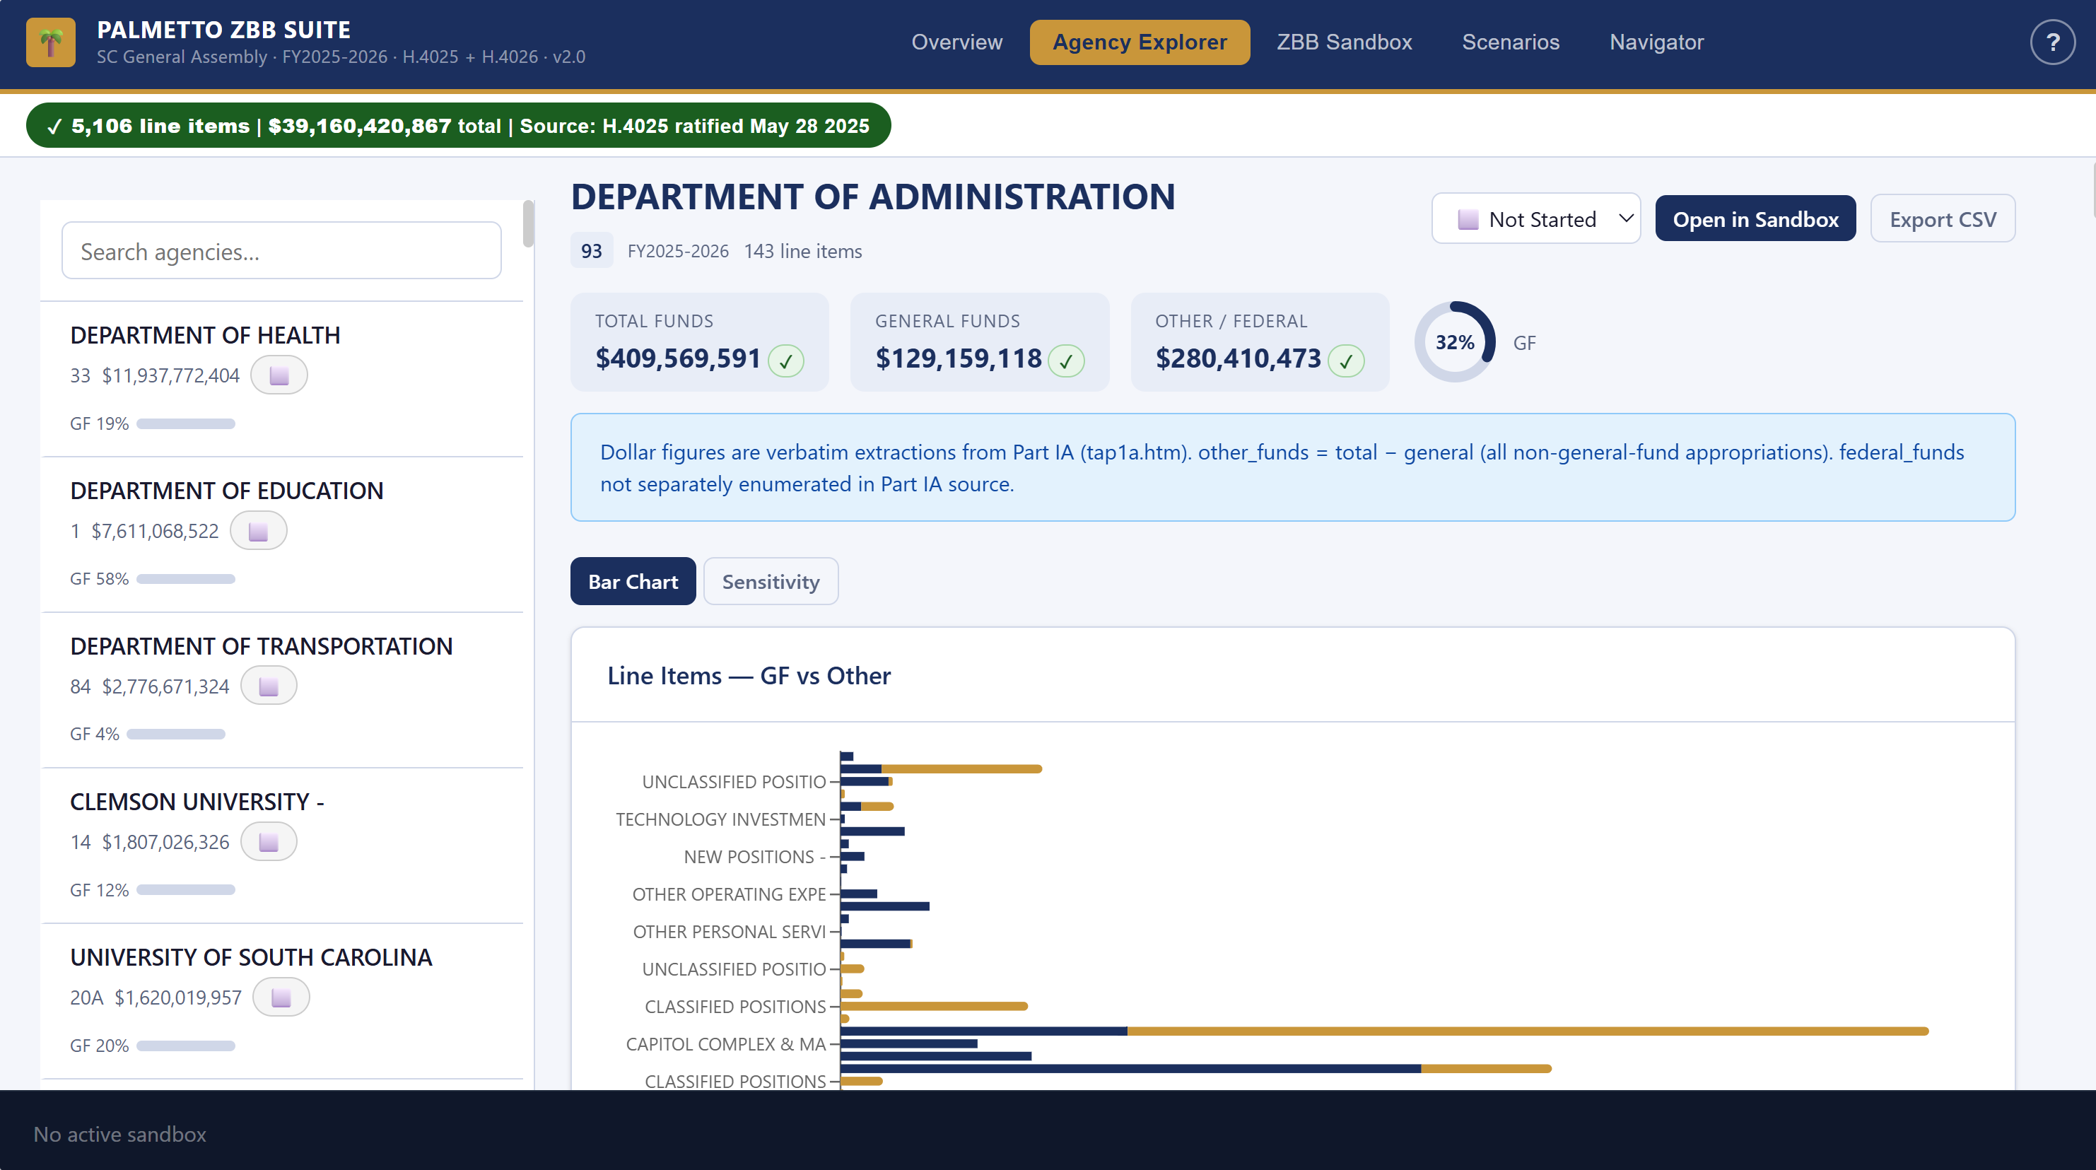Click the palm tree app logo
The image size is (2096, 1170).
click(x=50, y=42)
